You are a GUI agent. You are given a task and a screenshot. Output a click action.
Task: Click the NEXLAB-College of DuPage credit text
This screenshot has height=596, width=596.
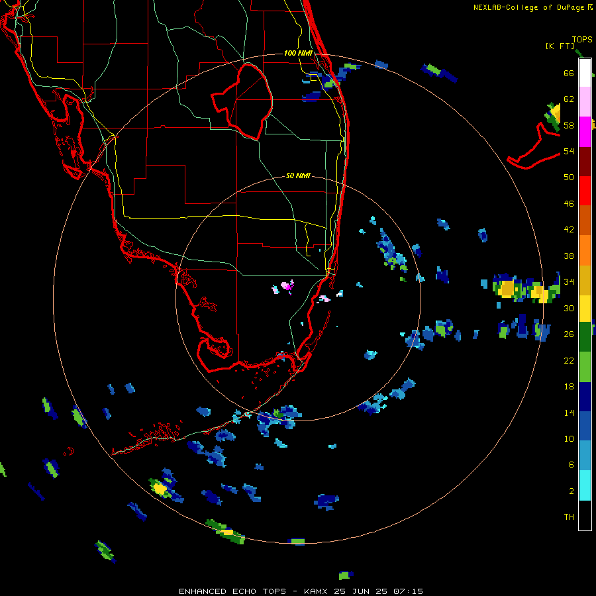[x=533, y=7]
